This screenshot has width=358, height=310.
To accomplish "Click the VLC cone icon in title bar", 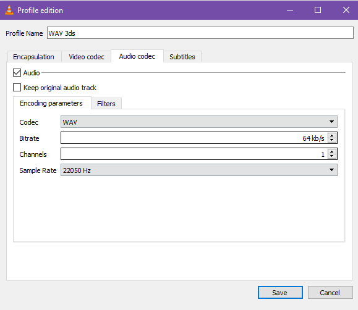I will [x=9, y=10].
